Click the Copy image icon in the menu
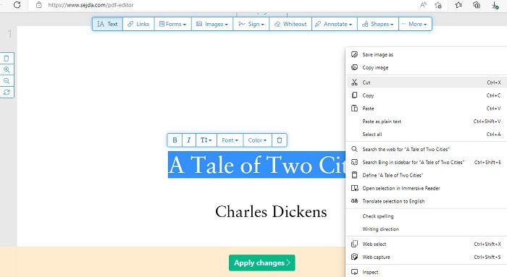 [354, 67]
